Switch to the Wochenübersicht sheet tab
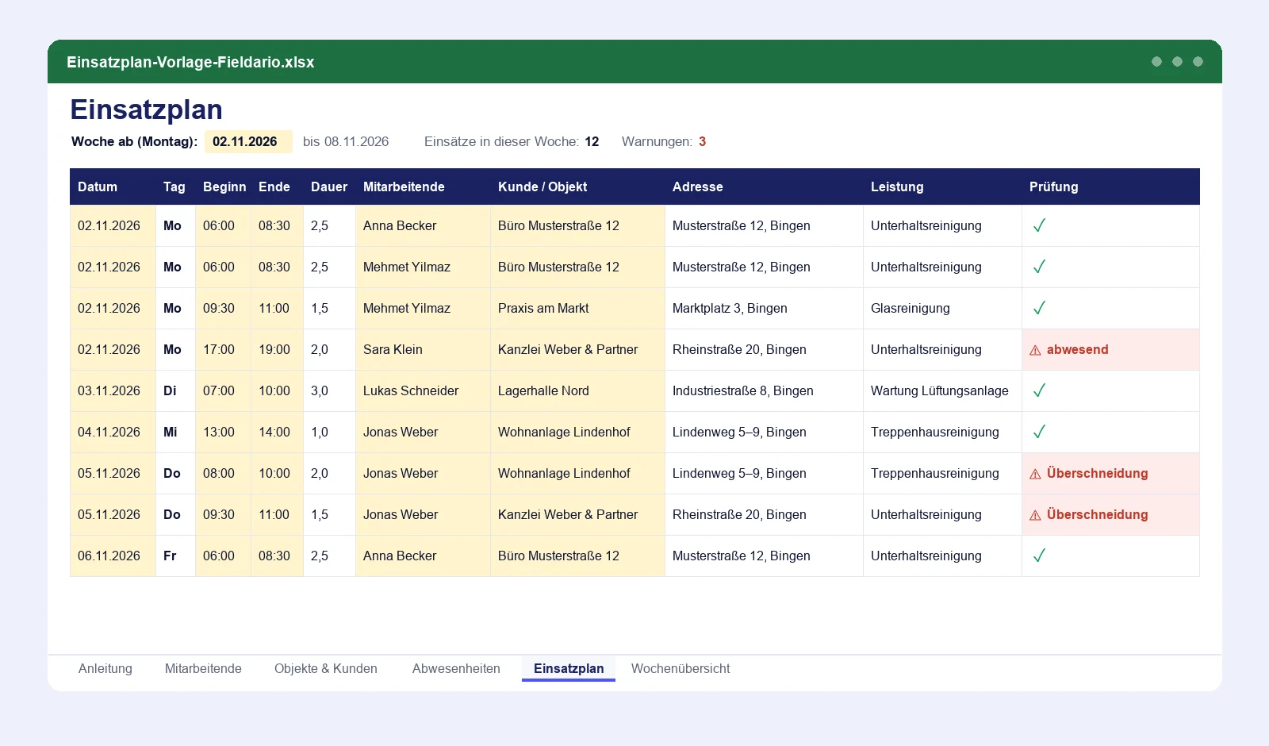The height and width of the screenshot is (746, 1269). 681,668
